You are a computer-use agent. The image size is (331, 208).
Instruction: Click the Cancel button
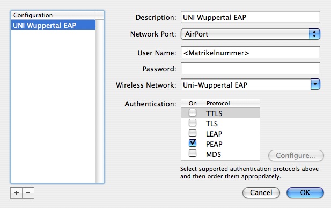coord(261,192)
